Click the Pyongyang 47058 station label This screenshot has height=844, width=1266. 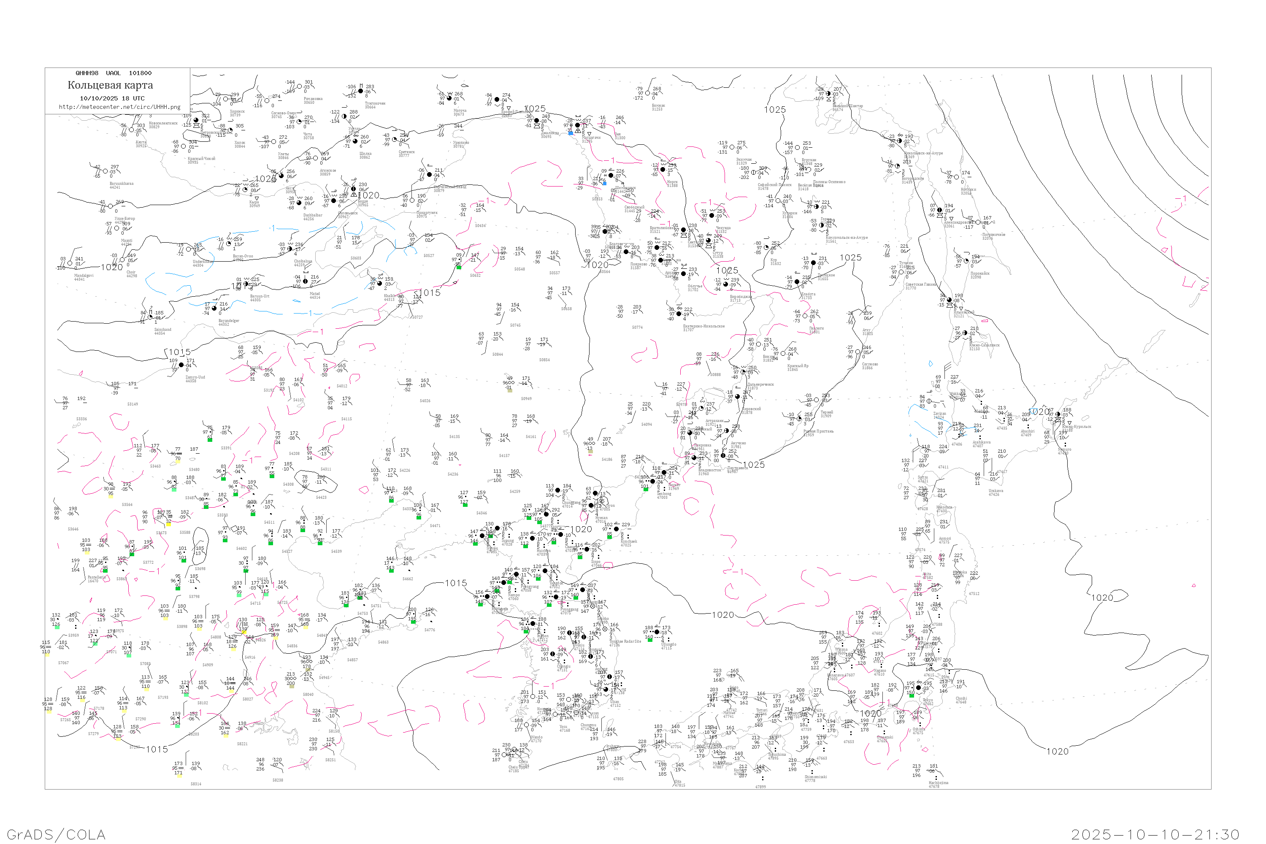[x=529, y=588]
